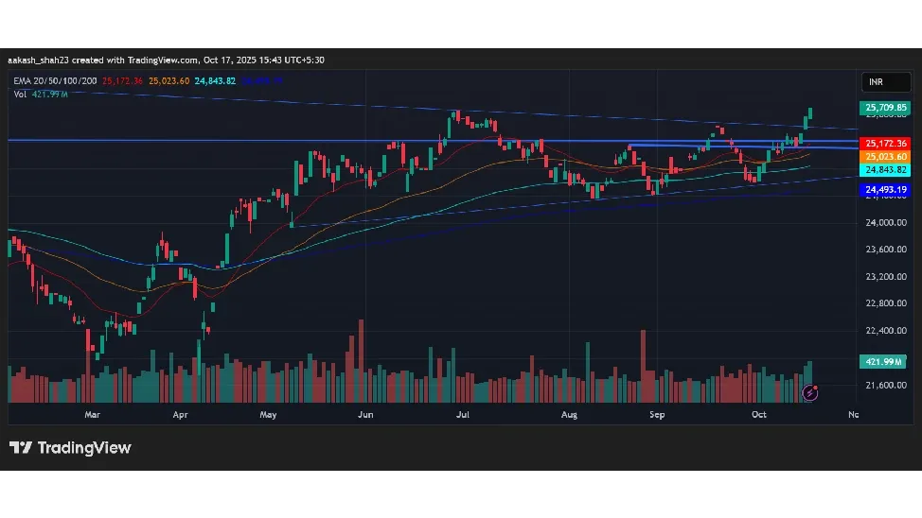Click the Vol indicator label
The height and width of the screenshot is (518, 922).
[20, 94]
